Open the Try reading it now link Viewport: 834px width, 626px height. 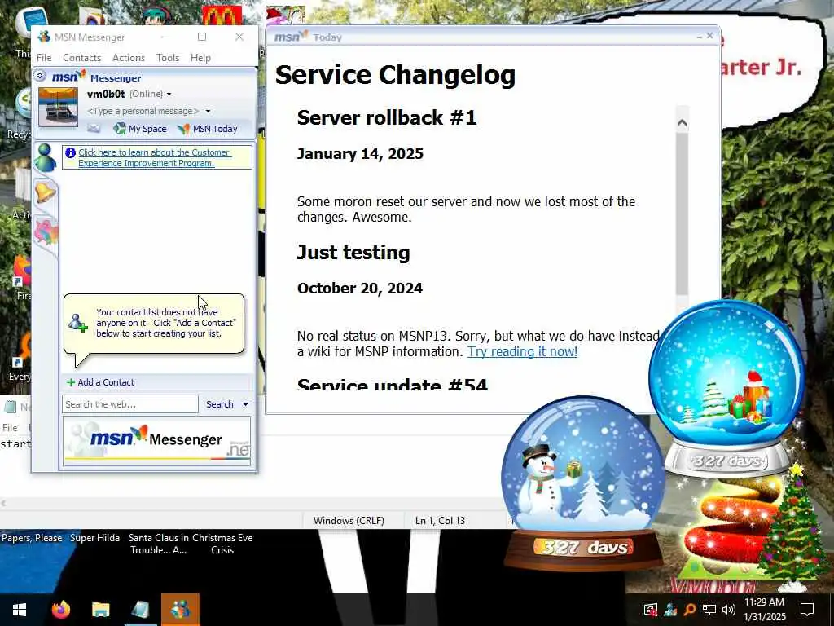(522, 351)
